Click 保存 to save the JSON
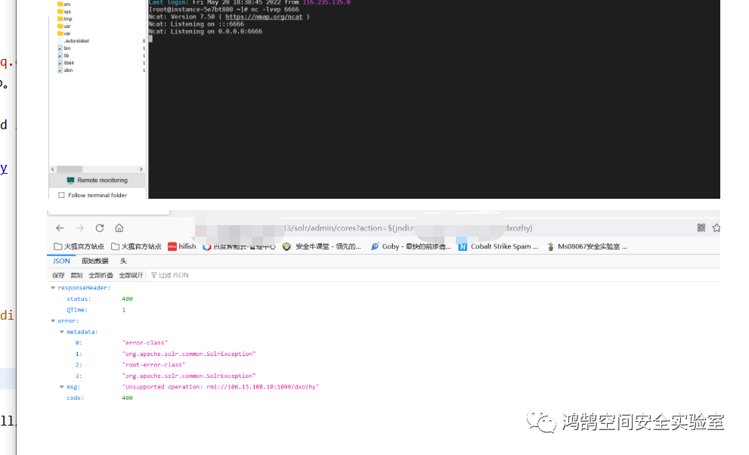Image resolution: width=749 pixels, height=455 pixels. click(58, 275)
